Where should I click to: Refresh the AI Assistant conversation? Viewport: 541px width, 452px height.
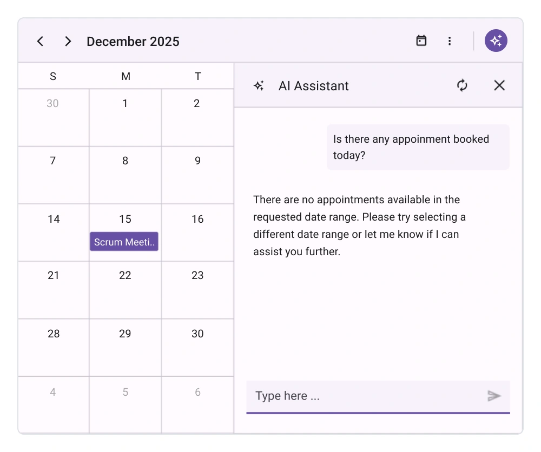pos(462,85)
